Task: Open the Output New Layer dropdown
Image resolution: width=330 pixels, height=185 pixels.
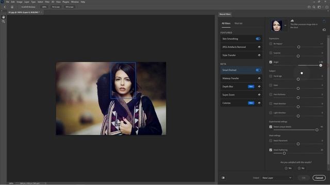Action: [x=277, y=178]
